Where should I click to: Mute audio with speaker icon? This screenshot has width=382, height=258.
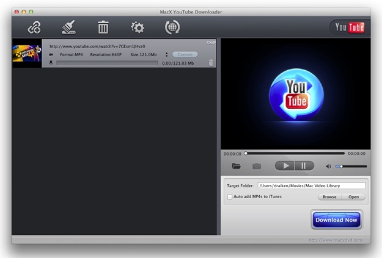click(328, 167)
